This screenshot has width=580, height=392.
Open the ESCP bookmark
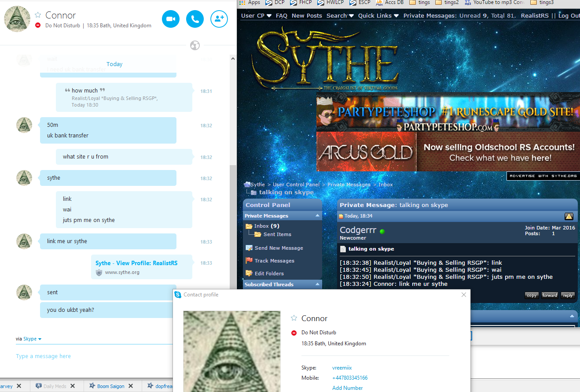click(359, 2)
